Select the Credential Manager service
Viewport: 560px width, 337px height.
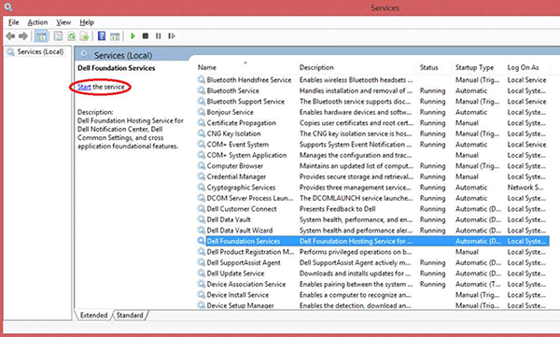point(372,176)
